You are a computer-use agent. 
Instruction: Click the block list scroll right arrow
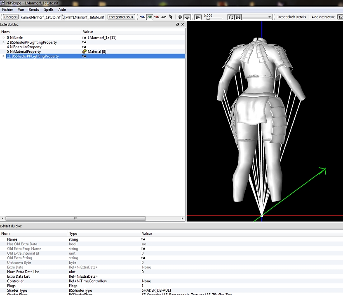(x=183, y=218)
